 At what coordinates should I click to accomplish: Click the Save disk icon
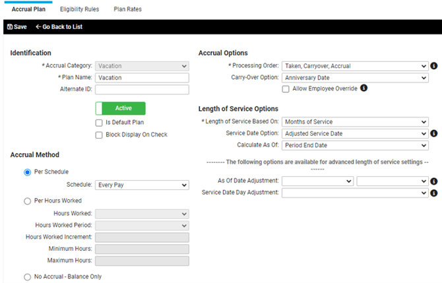point(10,27)
